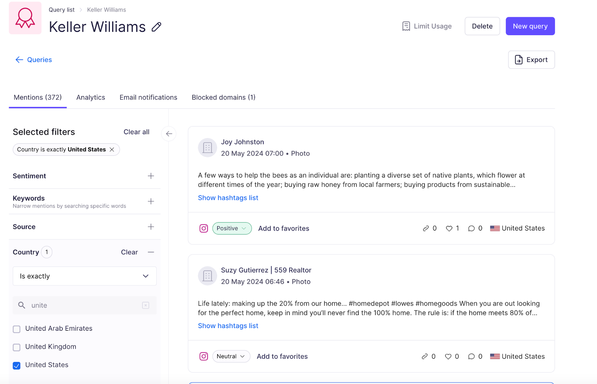Viewport: 597px width, 384px height.
Task: Click the Keller Williams breadcrumb
Action: click(x=107, y=10)
